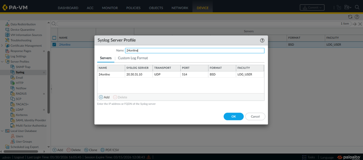Viewport: 363px width, 160px height.
Task: Toggle the select-all checkbox in table header
Action: 54,38
